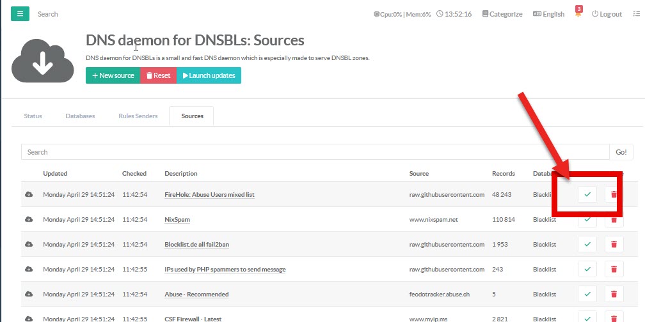
Task: Click the notification bell icon
Action: [x=578, y=14]
